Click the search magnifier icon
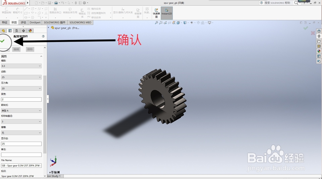 296,3
